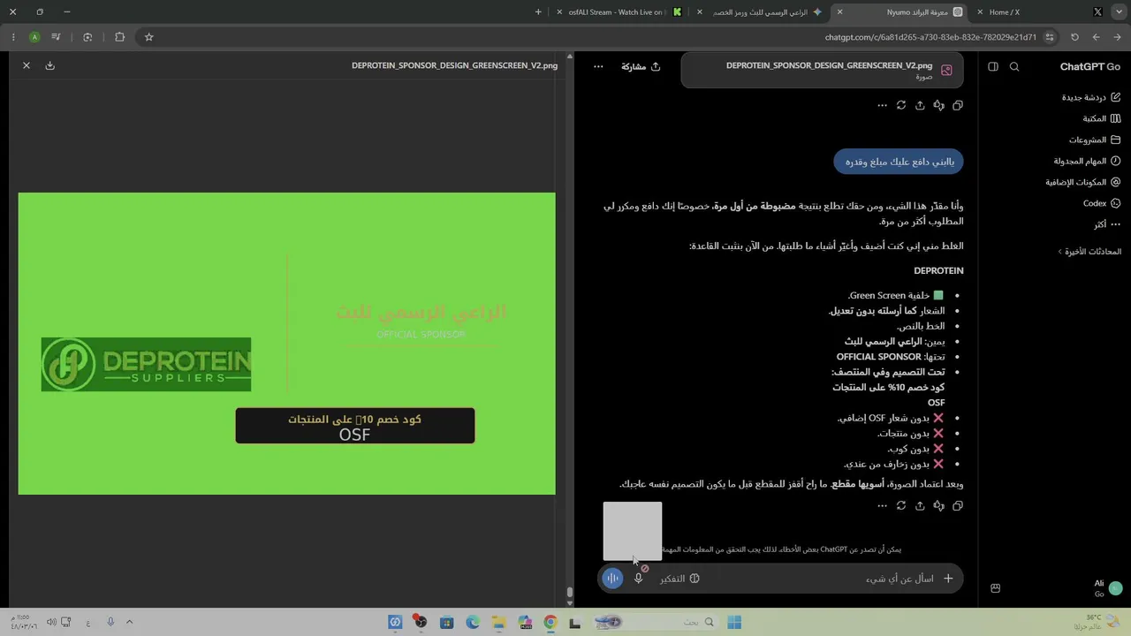Copy the upper response with copy icon
The width and height of the screenshot is (1131, 636).
click(x=957, y=105)
